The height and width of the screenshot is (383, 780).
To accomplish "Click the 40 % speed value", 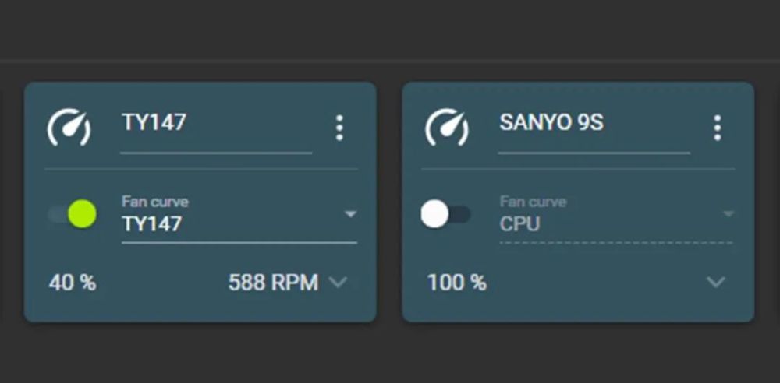I will [x=73, y=283].
